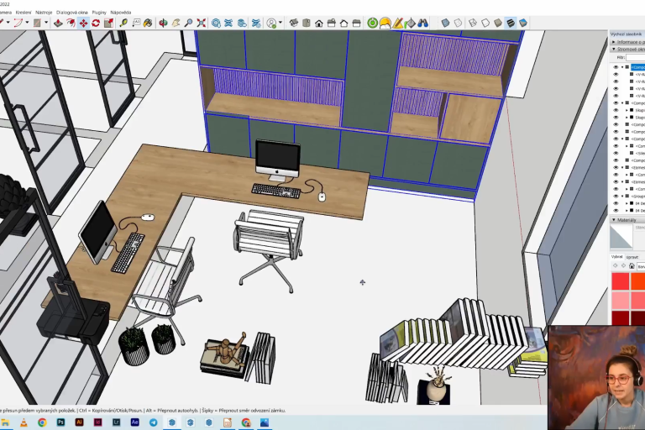
Task: Pick the top-left red material swatch
Action: (x=620, y=281)
